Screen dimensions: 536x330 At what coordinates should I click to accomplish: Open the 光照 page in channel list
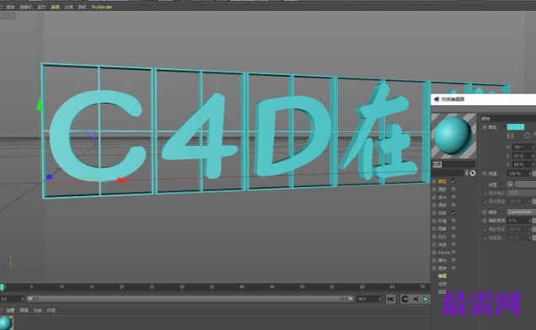point(442,284)
